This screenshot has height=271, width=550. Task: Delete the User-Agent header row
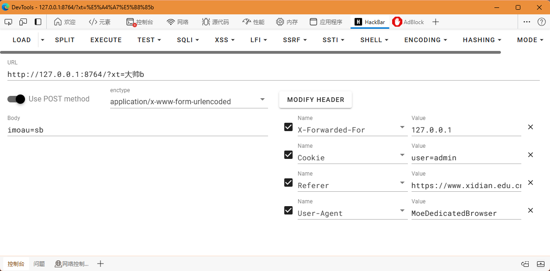[x=531, y=210]
